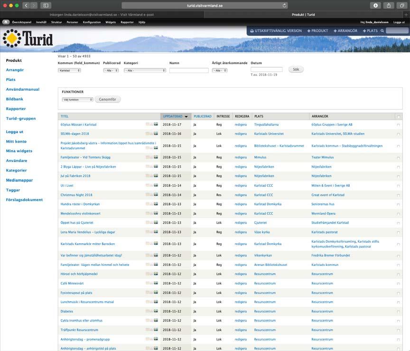Open the image icon for Träffpunkt Resurscentrum
This screenshot has height=351, width=410.
pos(156,330)
